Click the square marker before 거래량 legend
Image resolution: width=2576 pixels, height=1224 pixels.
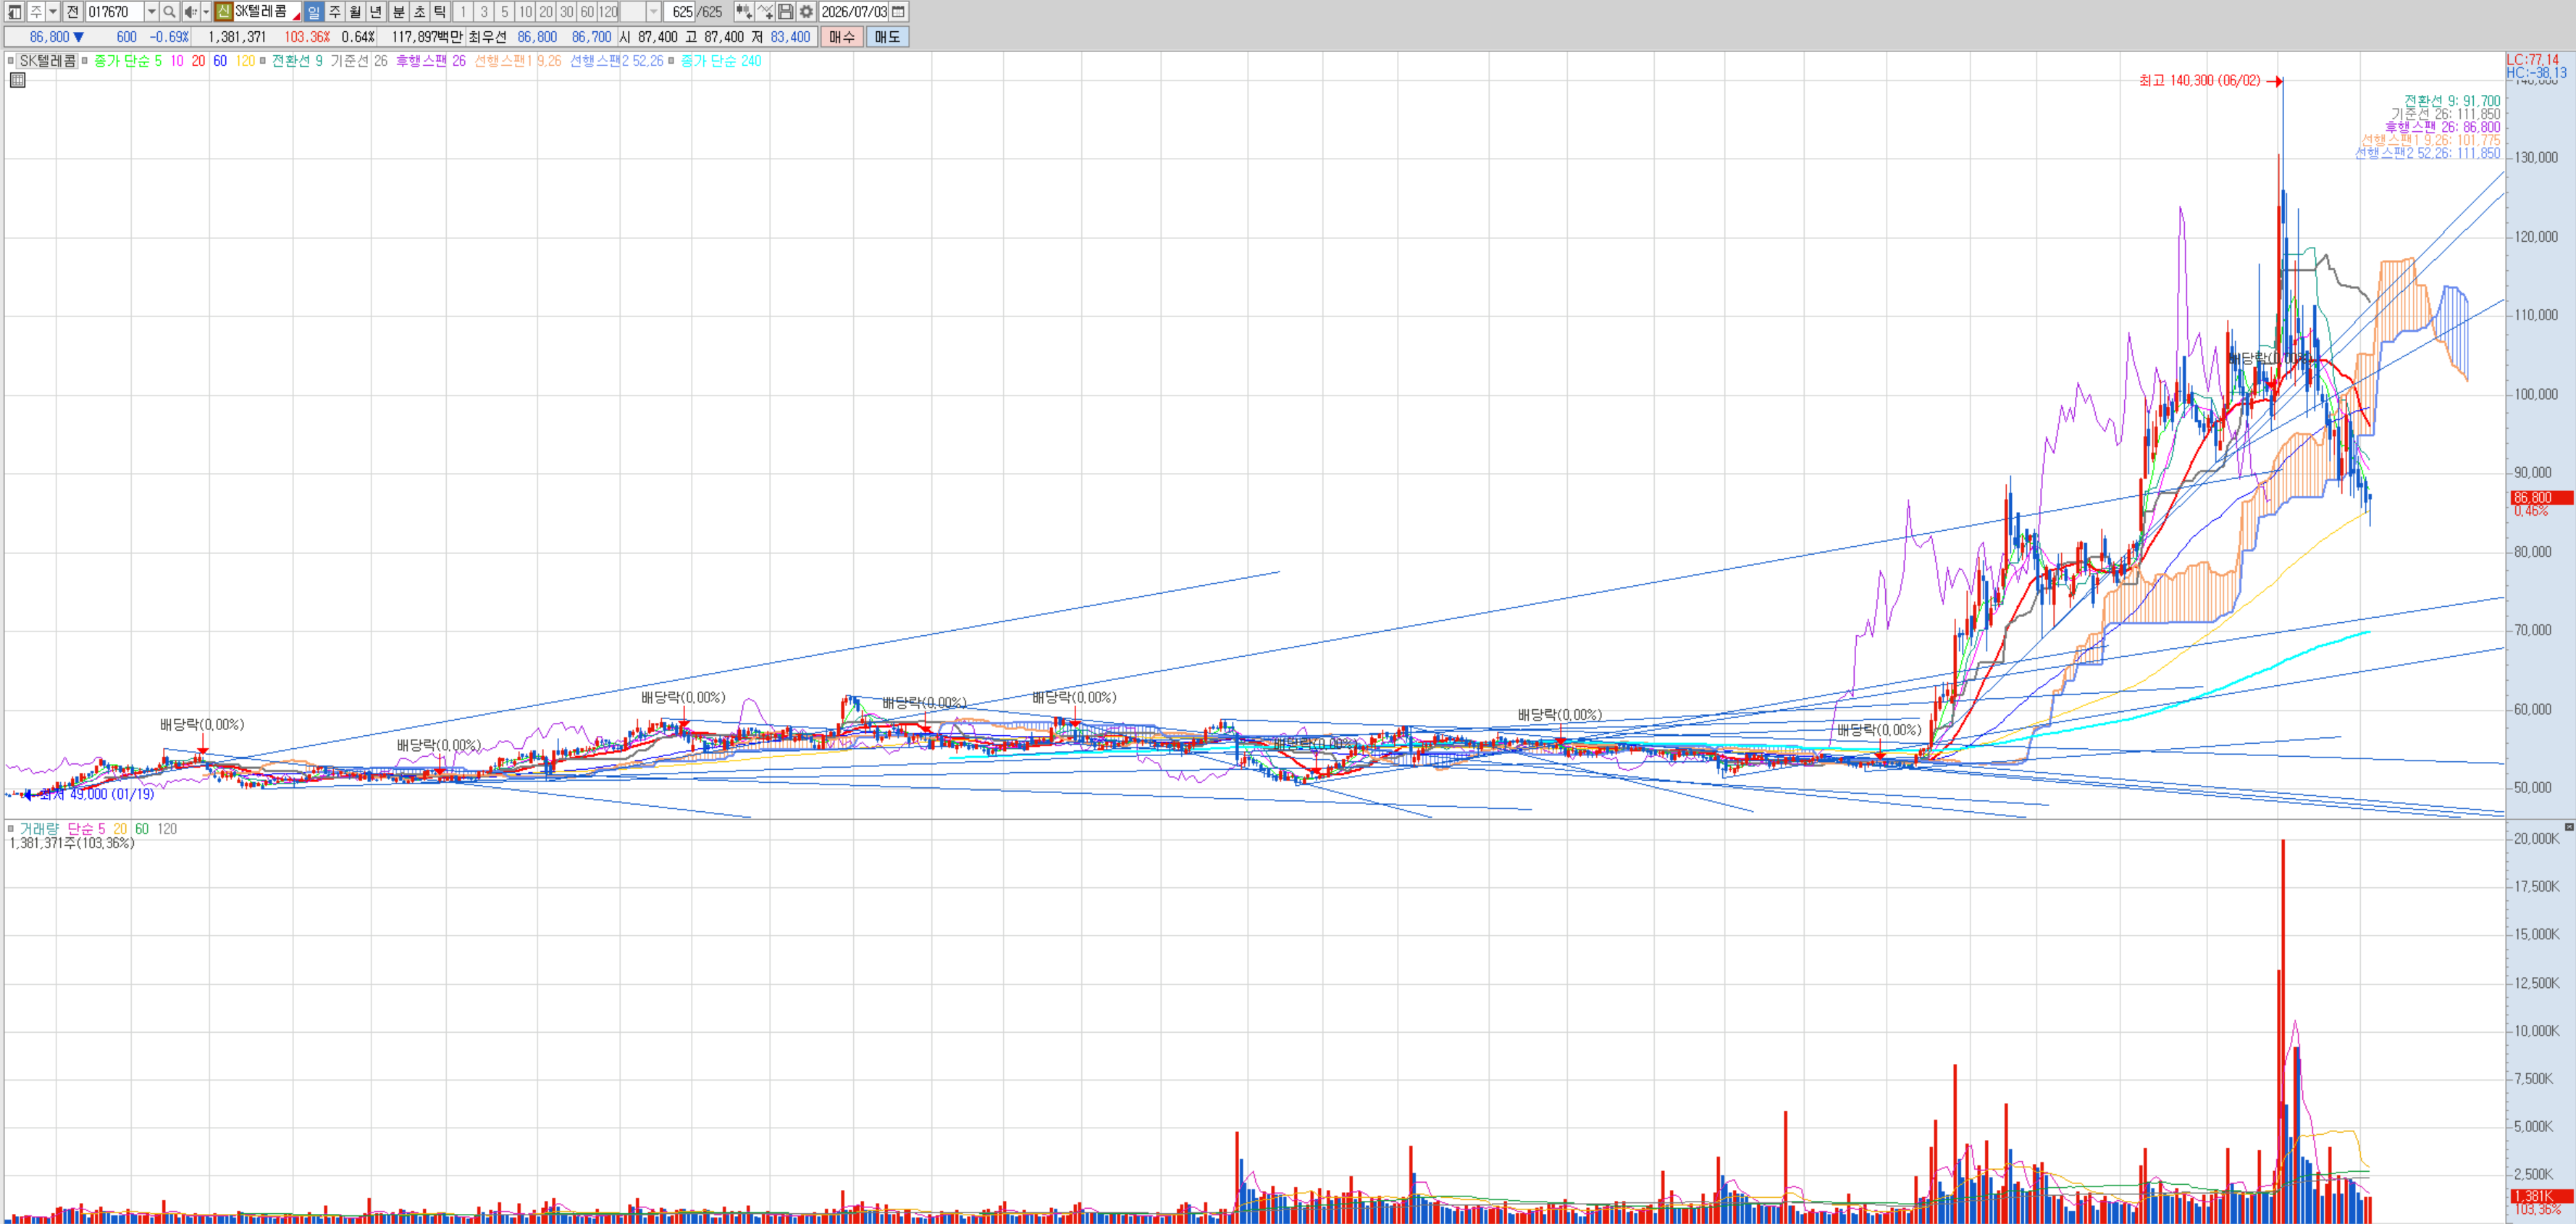(x=11, y=829)
